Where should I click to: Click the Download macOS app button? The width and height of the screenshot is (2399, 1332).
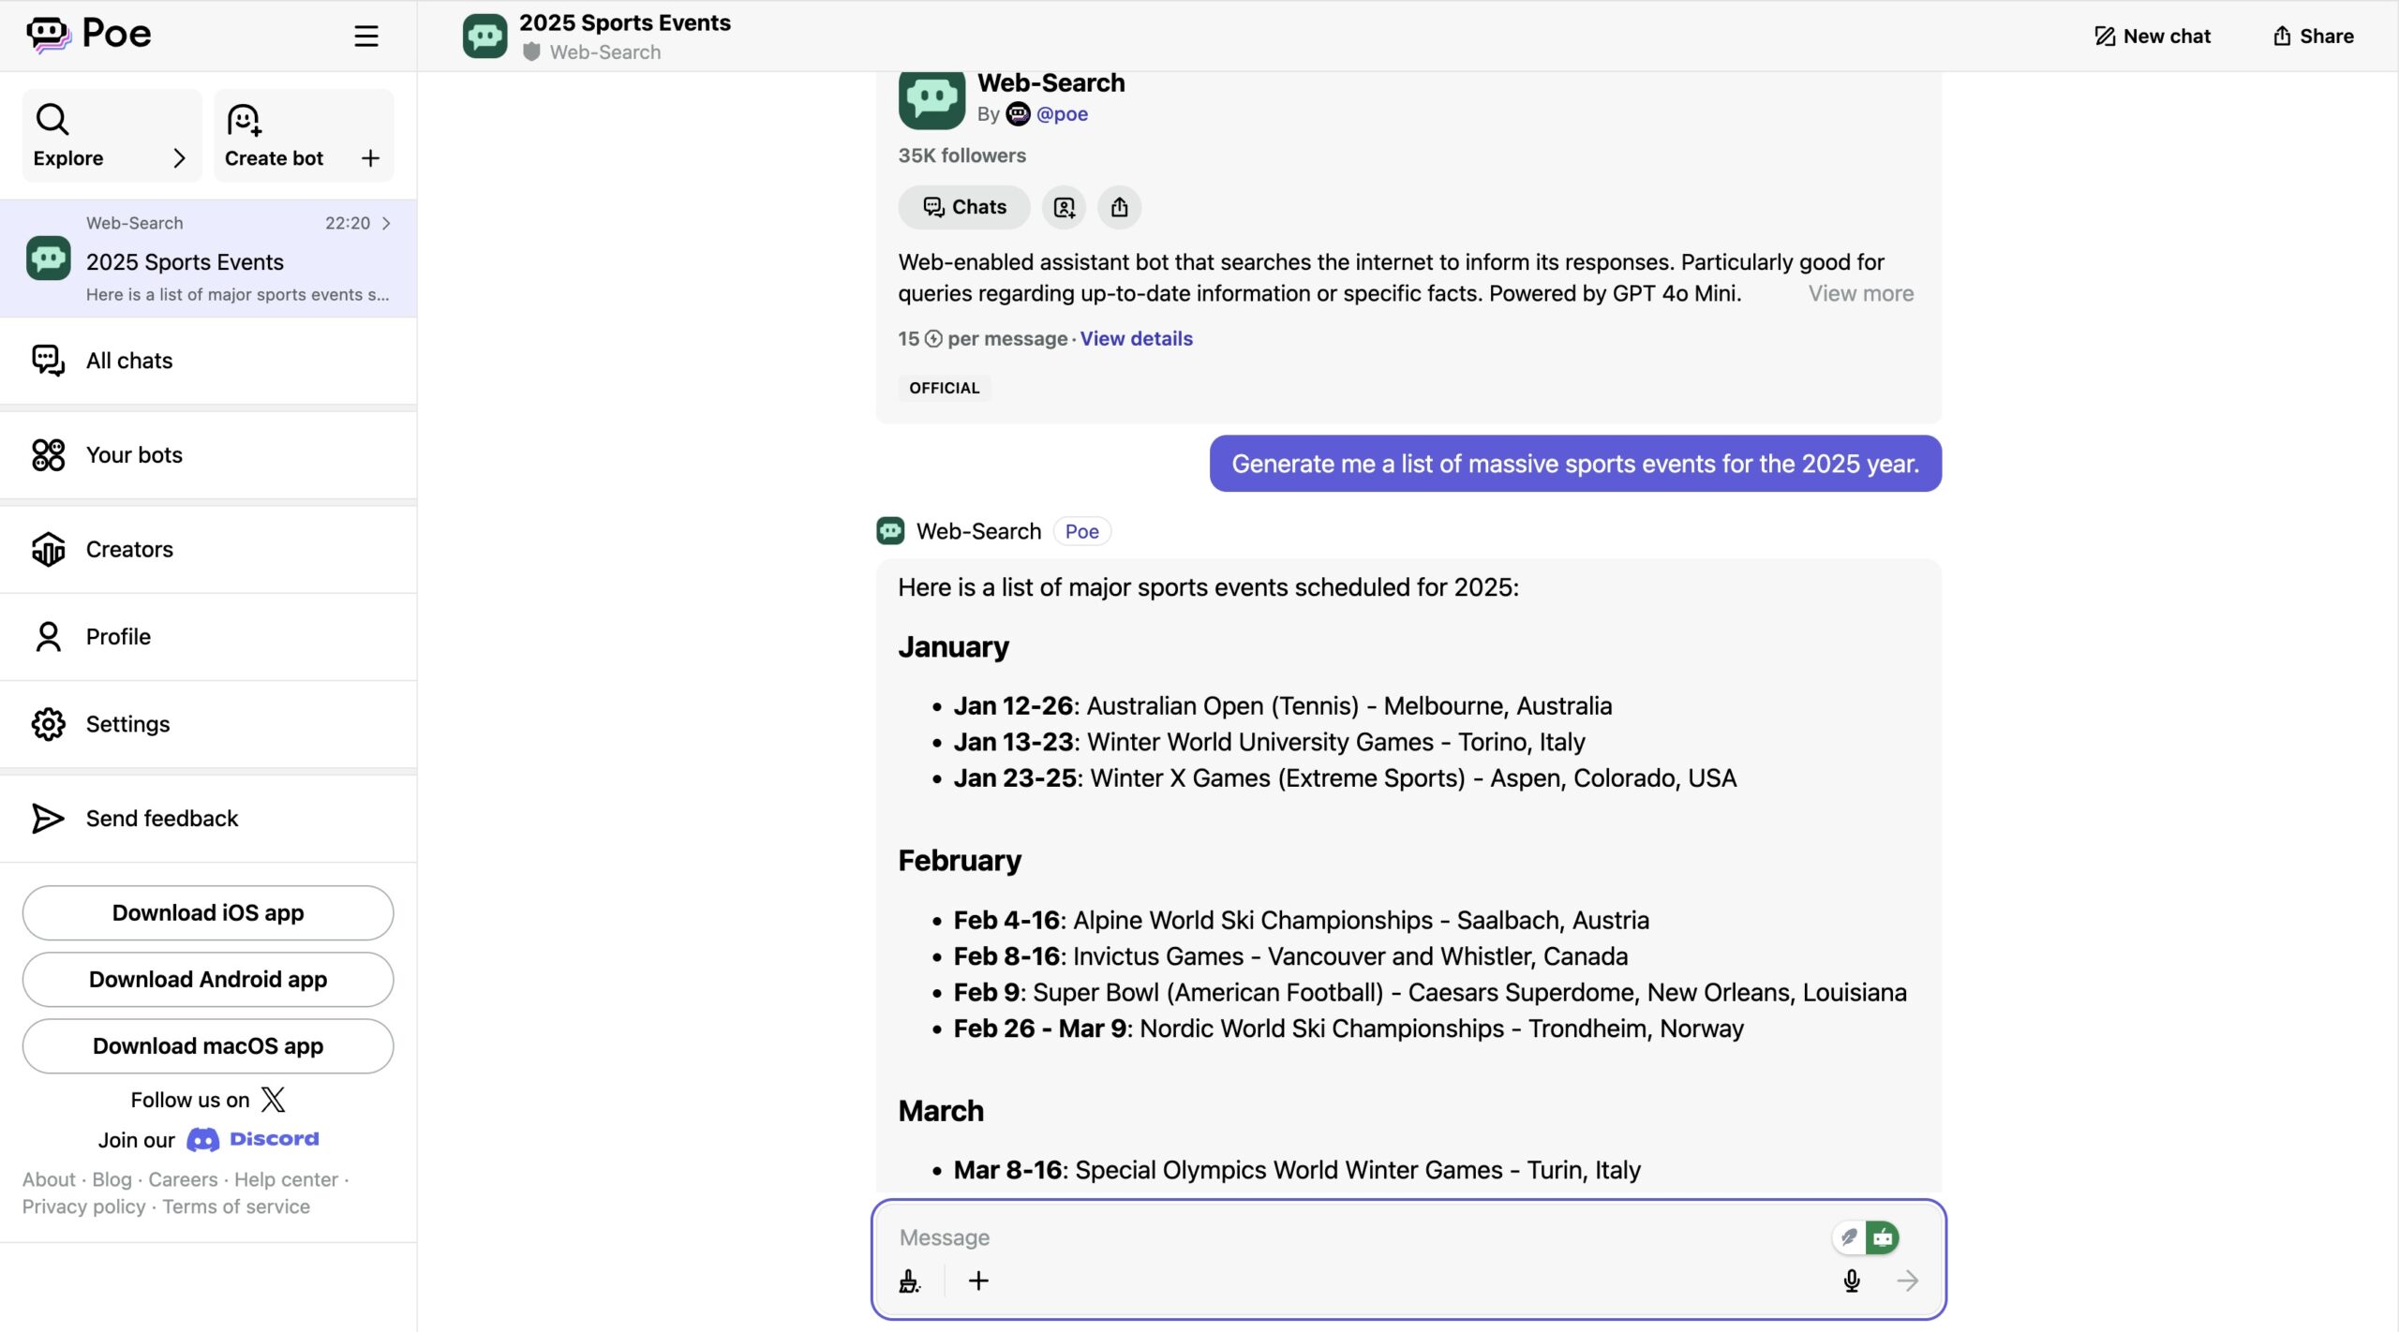pyautogui.click(x=208, y=1045)
